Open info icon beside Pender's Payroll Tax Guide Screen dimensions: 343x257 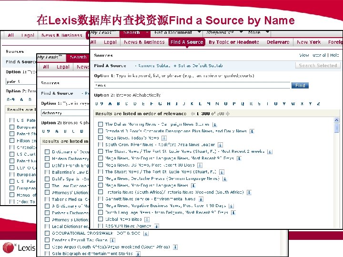pos(112,240)
